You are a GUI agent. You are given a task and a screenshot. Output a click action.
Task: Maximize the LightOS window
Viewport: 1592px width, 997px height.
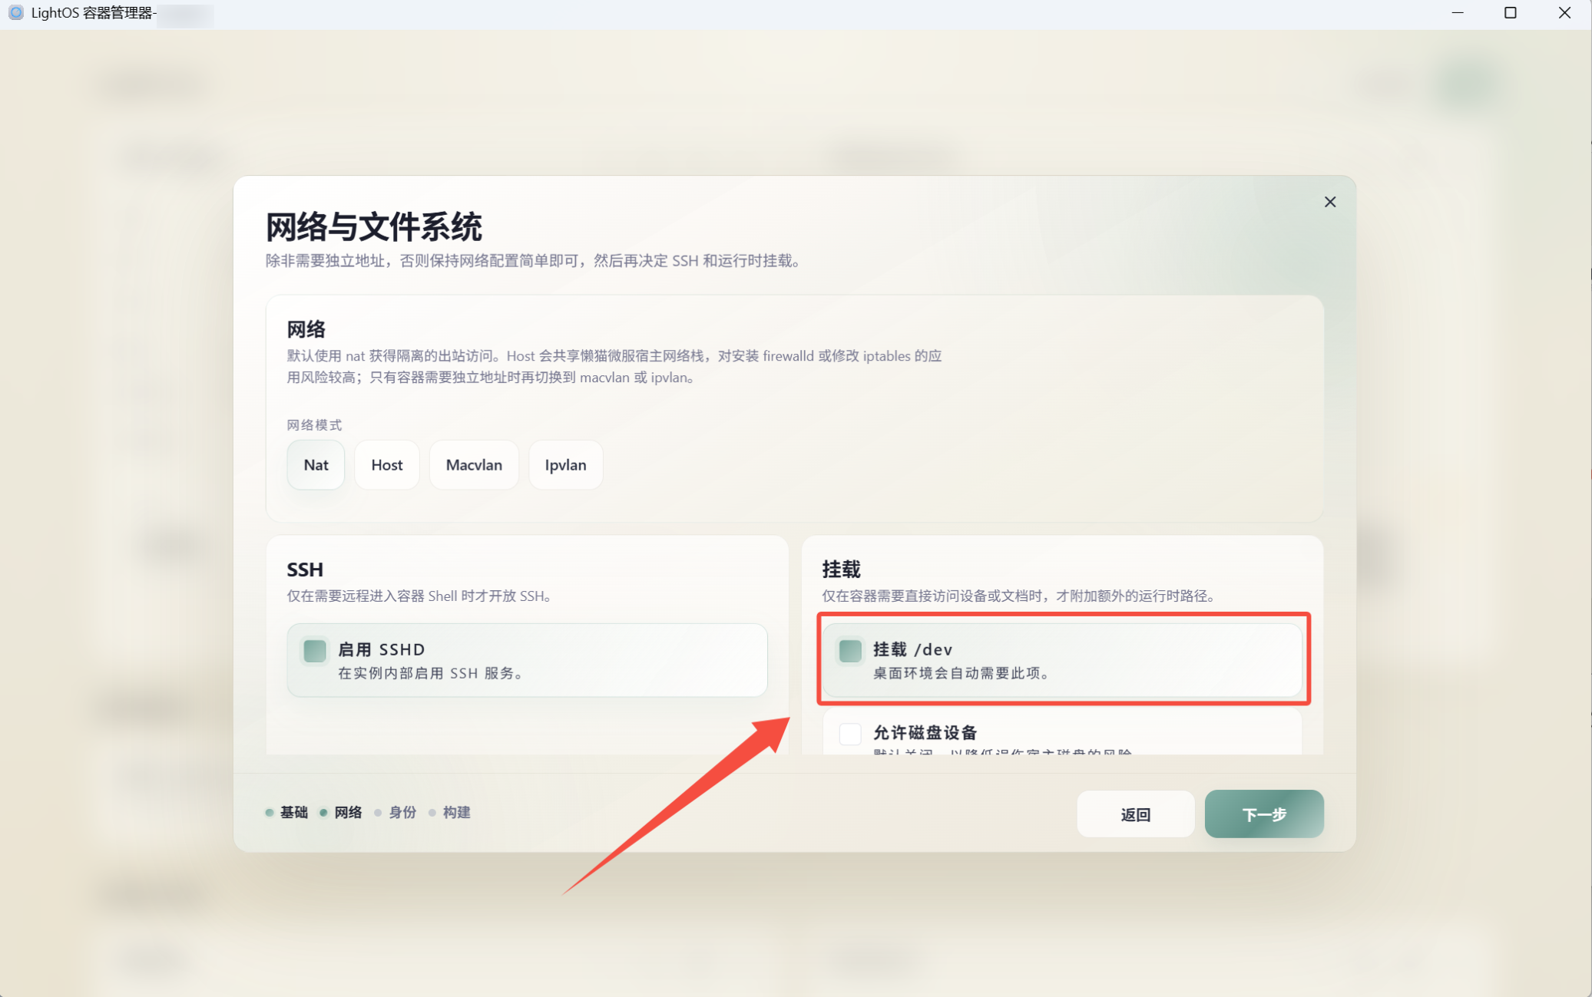[x=1511, y=13]
